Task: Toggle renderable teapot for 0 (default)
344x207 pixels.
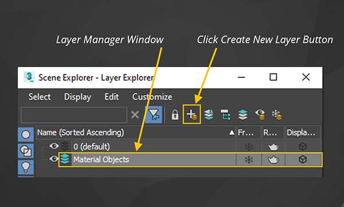Action: tap(273, 147)
